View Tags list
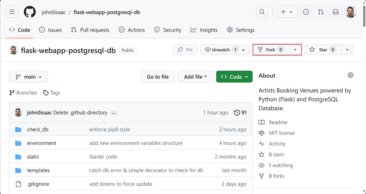 coord(52,93)
